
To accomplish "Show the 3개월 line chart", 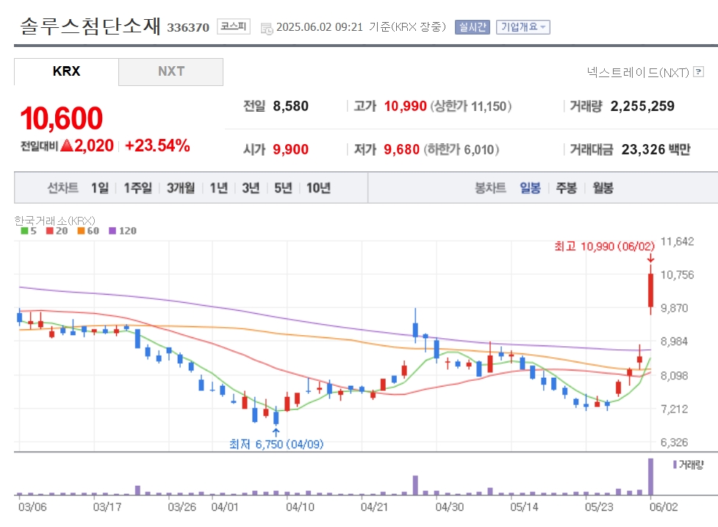I will tap(180, 187).
